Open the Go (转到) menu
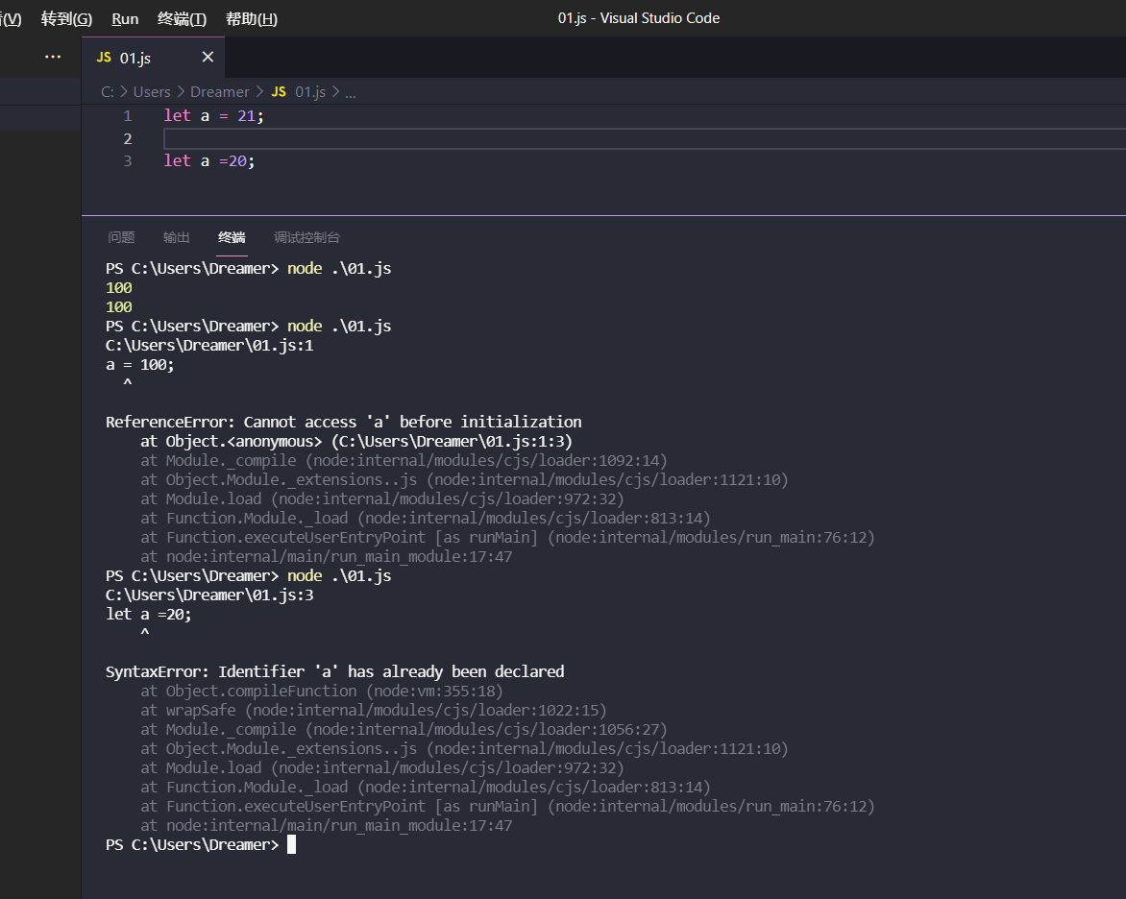Screen dimensions: 1126x899 click(66, 18)
